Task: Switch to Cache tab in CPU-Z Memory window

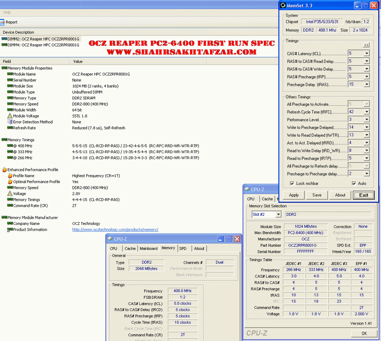Action: (130, 249)
